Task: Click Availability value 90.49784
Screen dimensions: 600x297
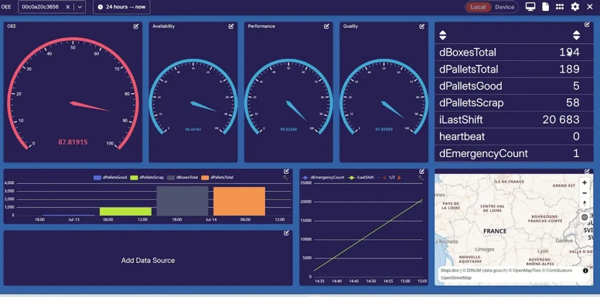Action: (x=193, y=129)
